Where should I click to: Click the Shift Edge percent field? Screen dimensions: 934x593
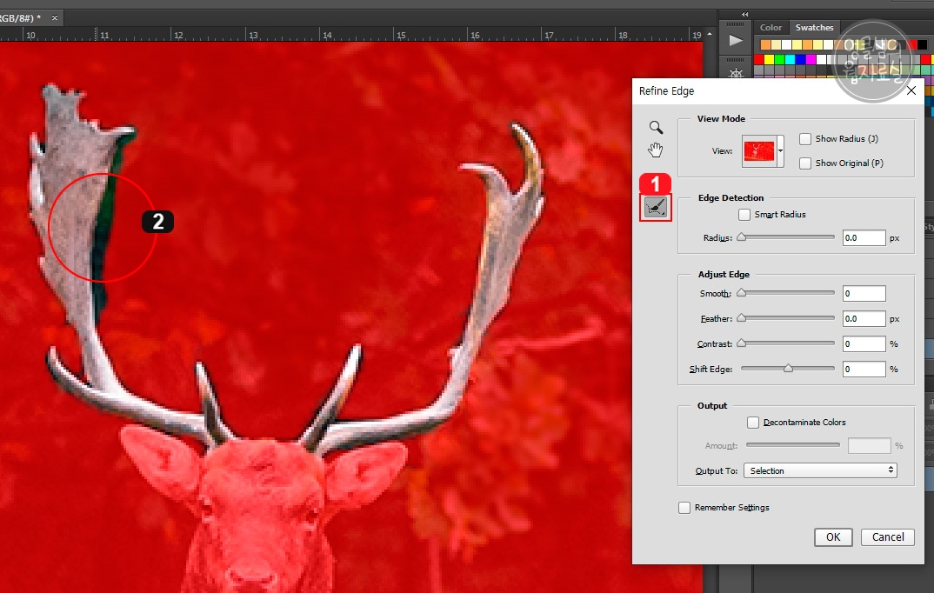point(864,370)
